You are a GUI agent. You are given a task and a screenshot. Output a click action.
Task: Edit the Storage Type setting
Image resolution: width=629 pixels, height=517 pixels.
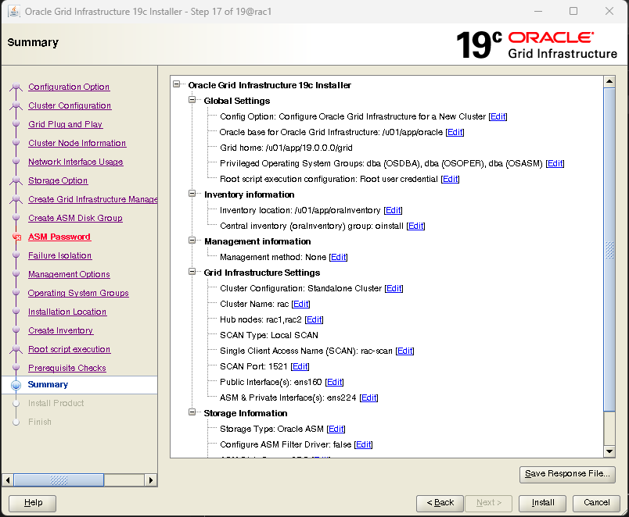pos(336,429)
